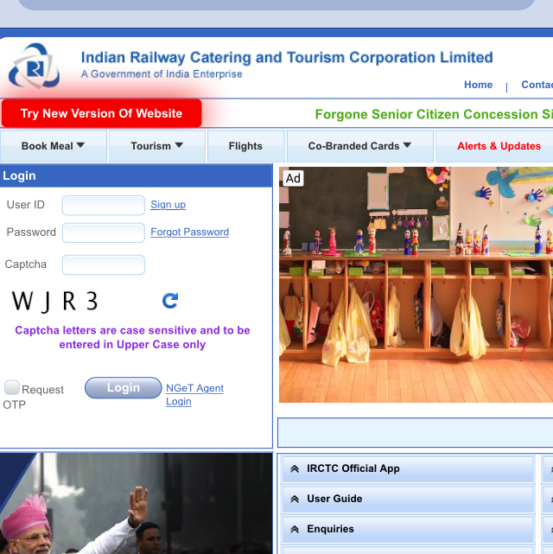Click the Captcha input field

click(x=104, y=264)
